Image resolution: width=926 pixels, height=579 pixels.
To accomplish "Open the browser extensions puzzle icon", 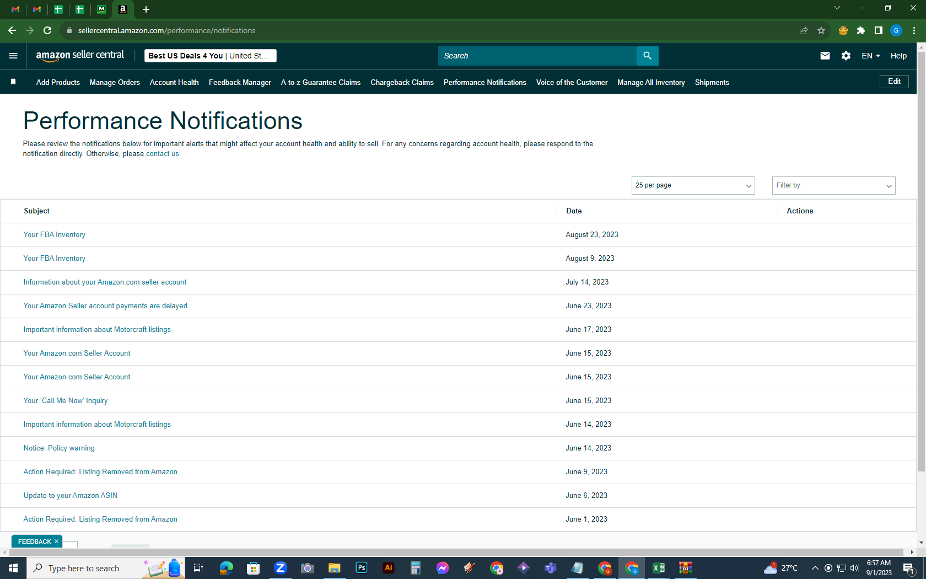I will [x=861, y=30].
